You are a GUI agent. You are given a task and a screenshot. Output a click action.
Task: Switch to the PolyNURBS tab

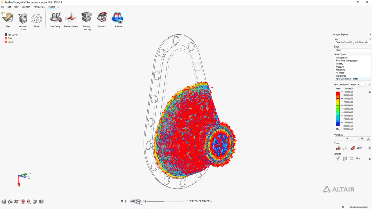click(39, 7)
